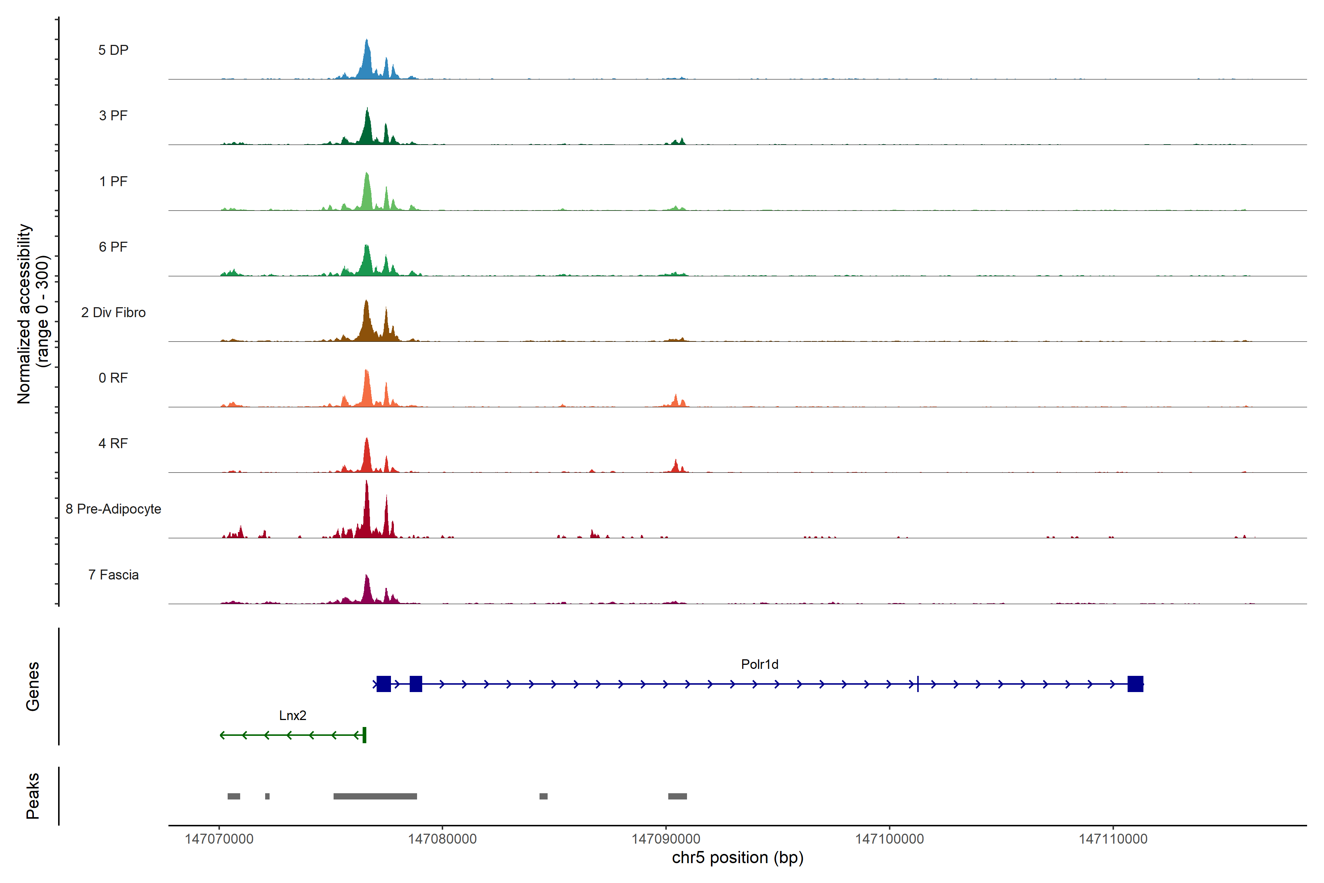This screenshot has height=883, width=1324.
Task: Click the 2 Div Fibro track label
Action: click(x=113, y=312)
